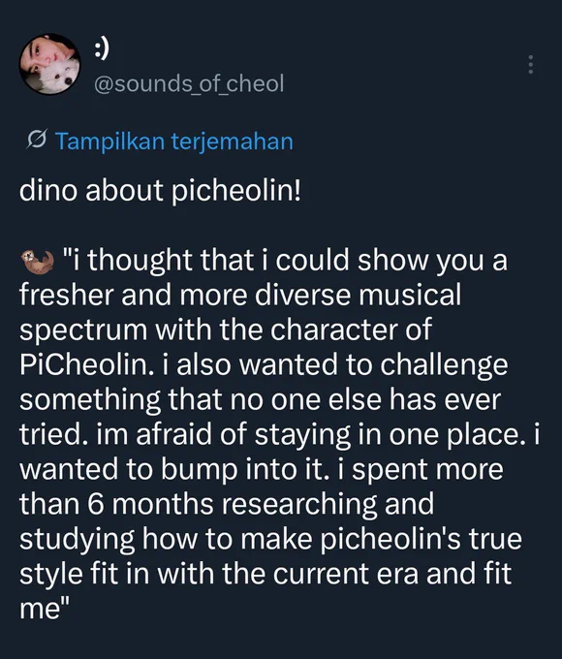The height and width of the screenshot is (659, 562).
Task: Click the phrase "studying how to make picheolin's true"
Action: tap(270, 539)
